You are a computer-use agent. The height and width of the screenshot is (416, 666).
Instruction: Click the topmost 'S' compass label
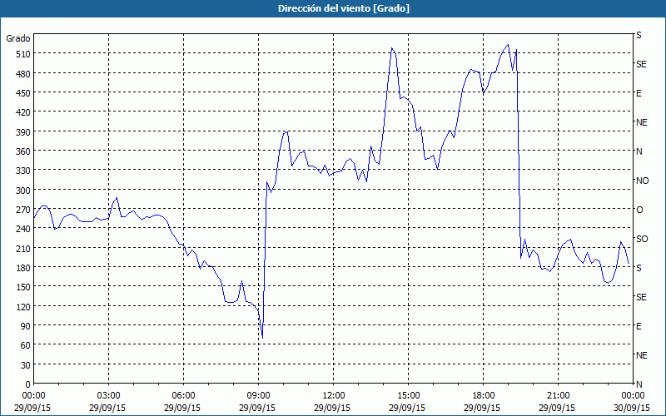coord(639,35)
